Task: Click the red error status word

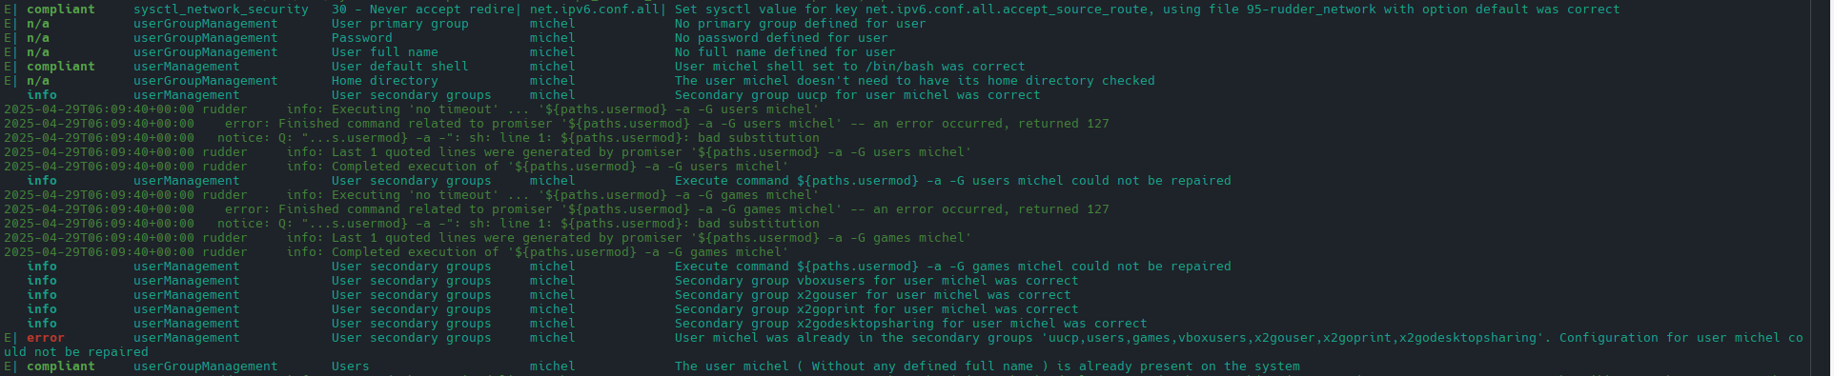Action: [45, 338]
